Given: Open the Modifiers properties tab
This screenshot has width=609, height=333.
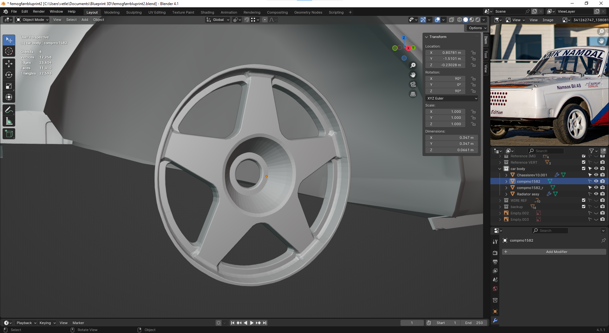Looking at the screenshot, I should 495,320.
